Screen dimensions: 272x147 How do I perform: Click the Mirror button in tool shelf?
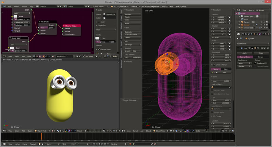pyautogui.click(x=132, y=23)
